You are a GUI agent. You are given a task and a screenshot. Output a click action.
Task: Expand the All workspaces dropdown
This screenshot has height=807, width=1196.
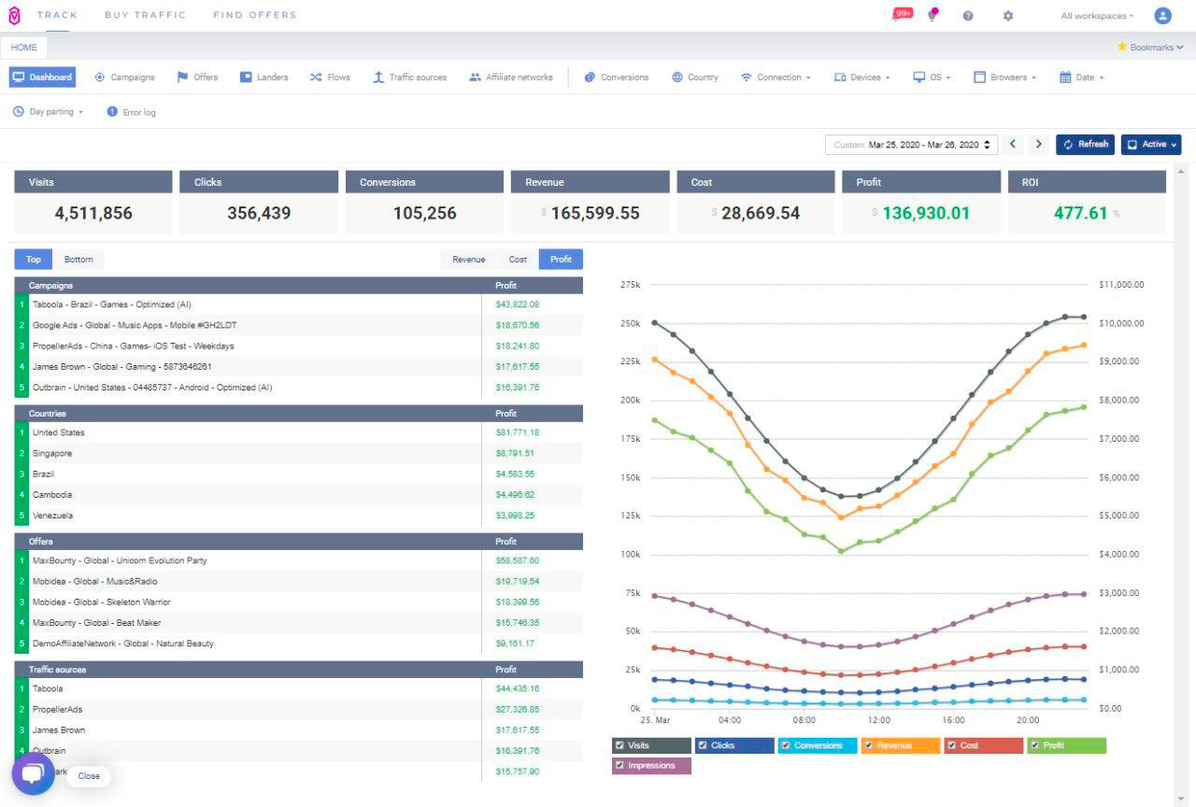click(1097, 16)
